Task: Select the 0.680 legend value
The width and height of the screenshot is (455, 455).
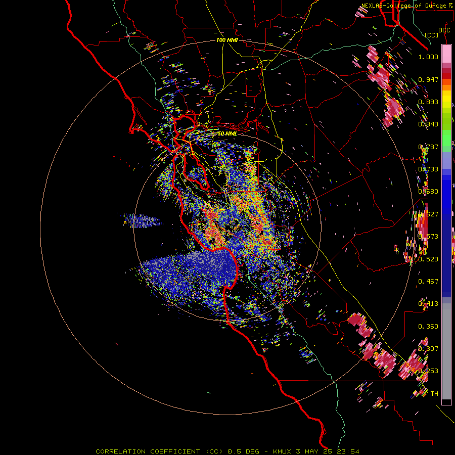Action: click(x=428, y=192)
